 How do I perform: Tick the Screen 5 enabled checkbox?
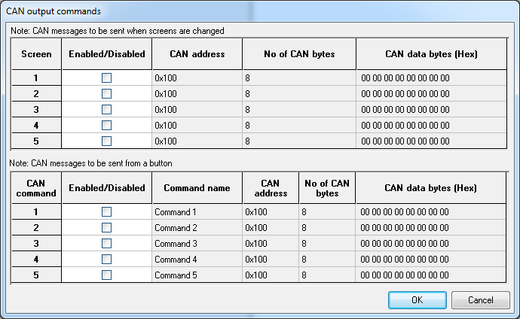pyautogui.click(x=106, y=141)
